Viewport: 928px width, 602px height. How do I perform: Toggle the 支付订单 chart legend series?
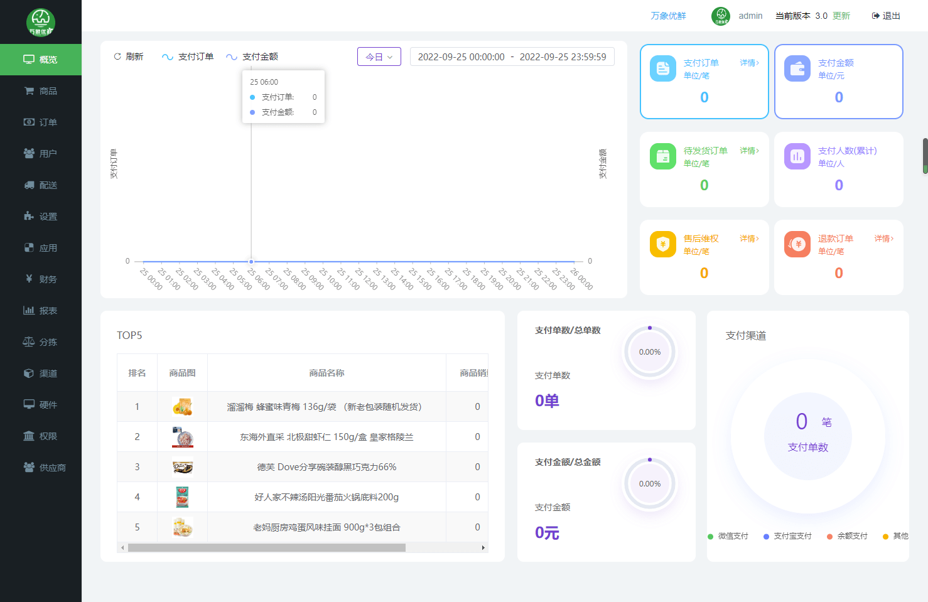point(188,56)
